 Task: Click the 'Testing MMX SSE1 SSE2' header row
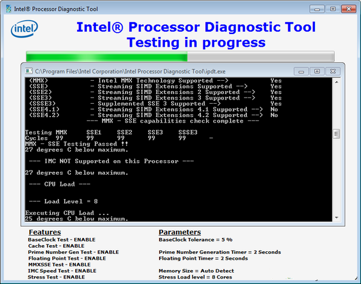click(112, 132)
